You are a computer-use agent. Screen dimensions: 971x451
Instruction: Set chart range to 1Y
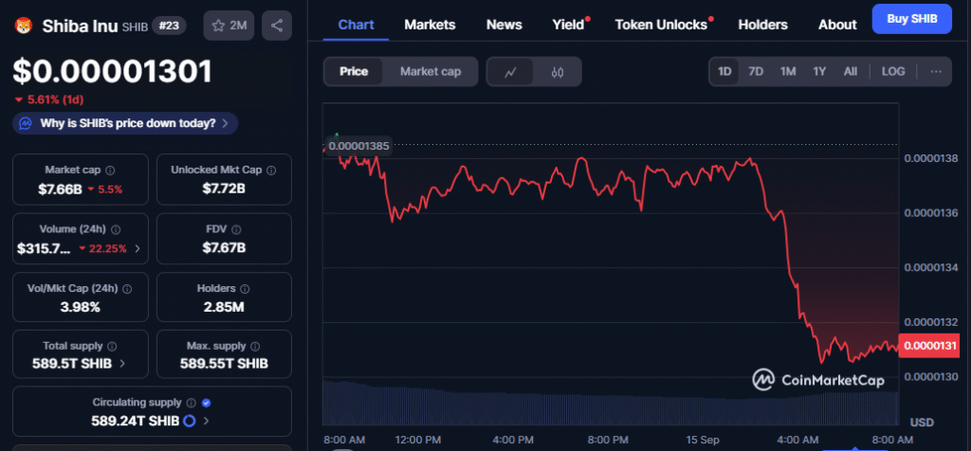tap(819, 71)
